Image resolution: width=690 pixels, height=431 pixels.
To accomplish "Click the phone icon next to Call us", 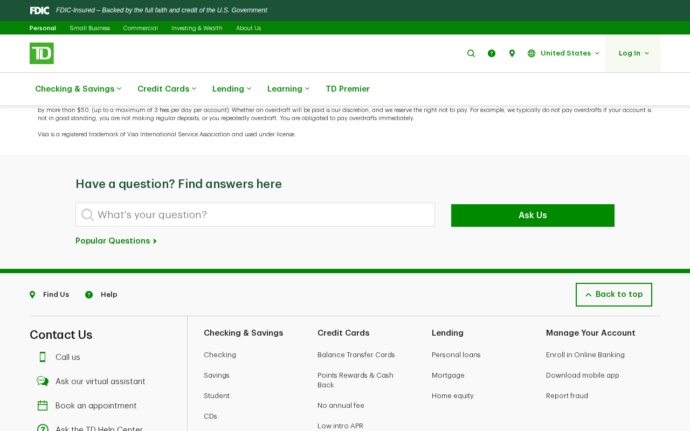I will (x=43, y=357).
